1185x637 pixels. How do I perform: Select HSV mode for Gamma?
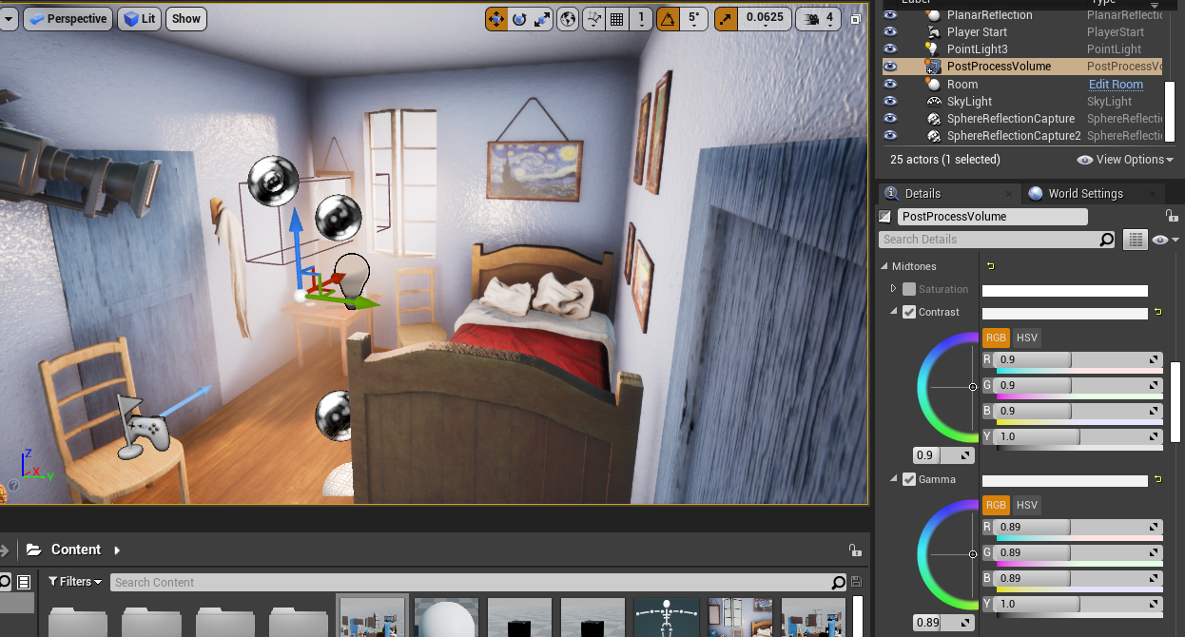tap(1026, 505)
